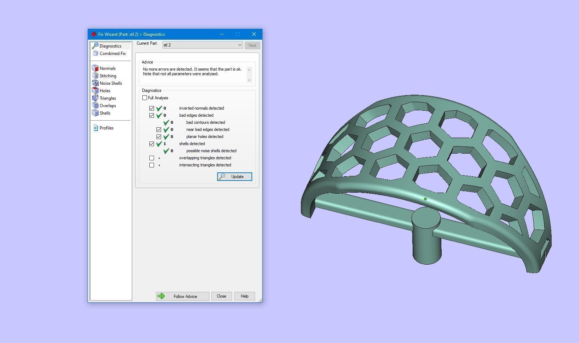The image size is (579, 343).
Task: Click the 'inverted normals detected' label
Action: (x=202, y=108)
